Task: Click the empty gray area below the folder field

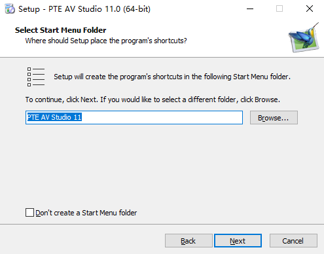Action: (x=162, y=166)
